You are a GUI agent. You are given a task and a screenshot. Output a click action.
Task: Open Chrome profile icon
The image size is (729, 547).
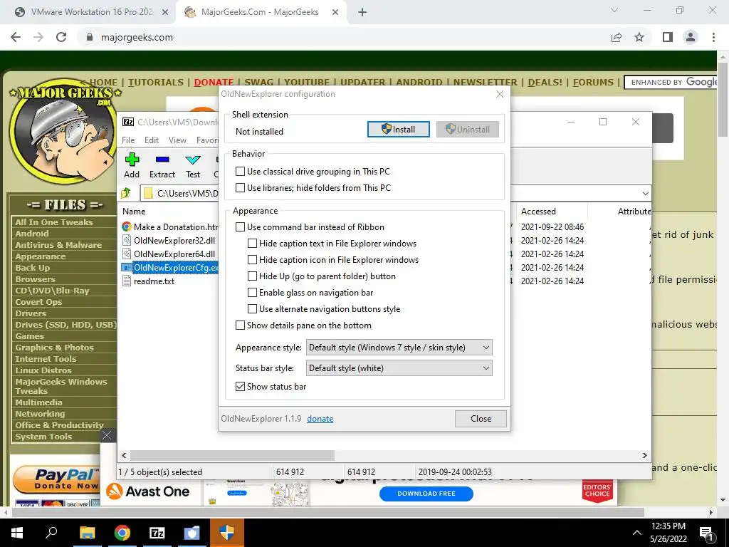(x=691, y=37)
